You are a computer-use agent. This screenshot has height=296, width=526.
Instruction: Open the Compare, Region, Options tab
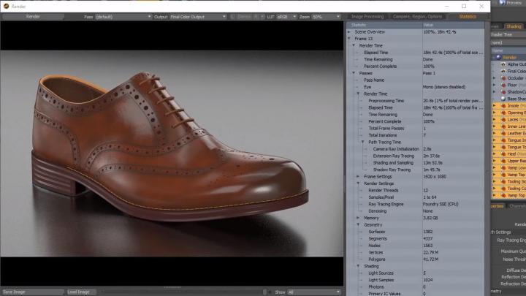(415, 16)
